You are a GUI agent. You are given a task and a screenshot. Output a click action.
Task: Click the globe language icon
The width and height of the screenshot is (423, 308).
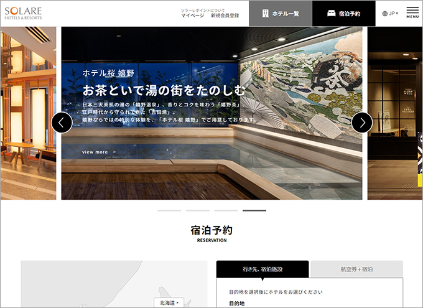[384, 14]
